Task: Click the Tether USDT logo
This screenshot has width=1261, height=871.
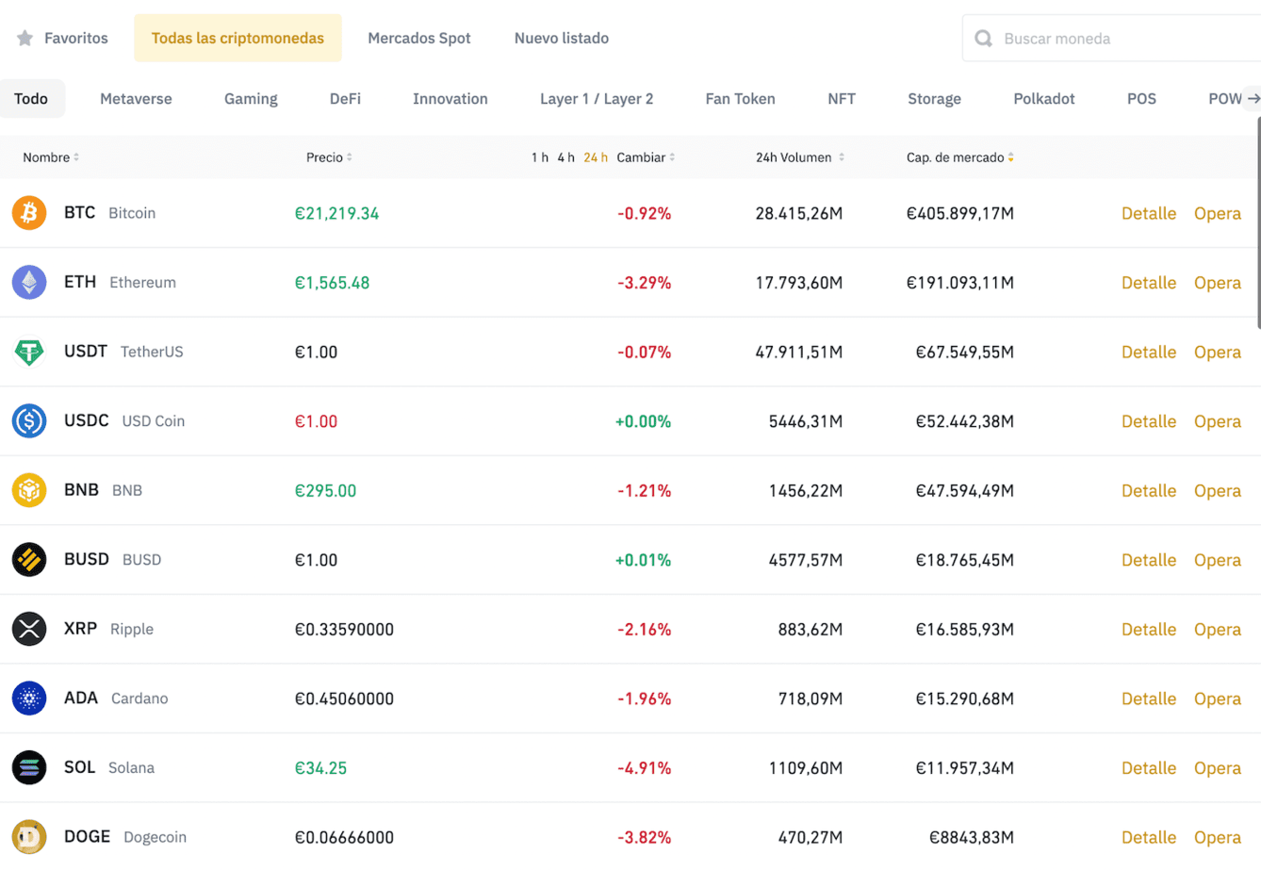Action: coord(29,352)
